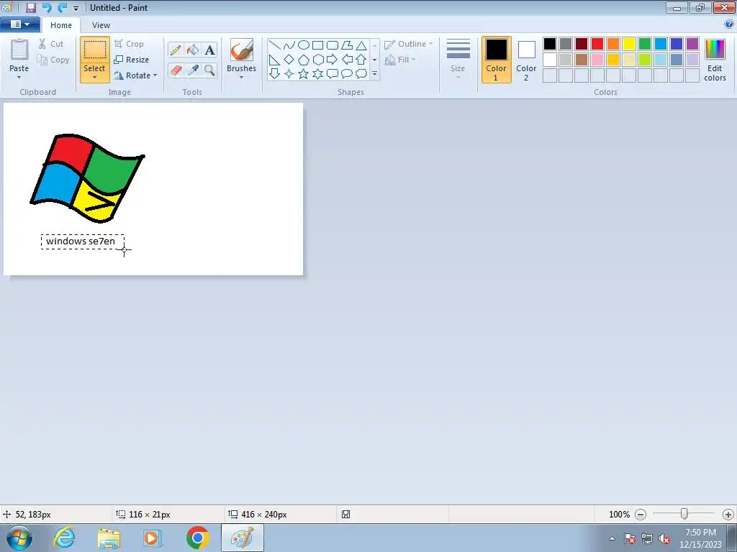The image size is (737, 552).
Task: Switch to the View tab
Action: click(101, 25)
